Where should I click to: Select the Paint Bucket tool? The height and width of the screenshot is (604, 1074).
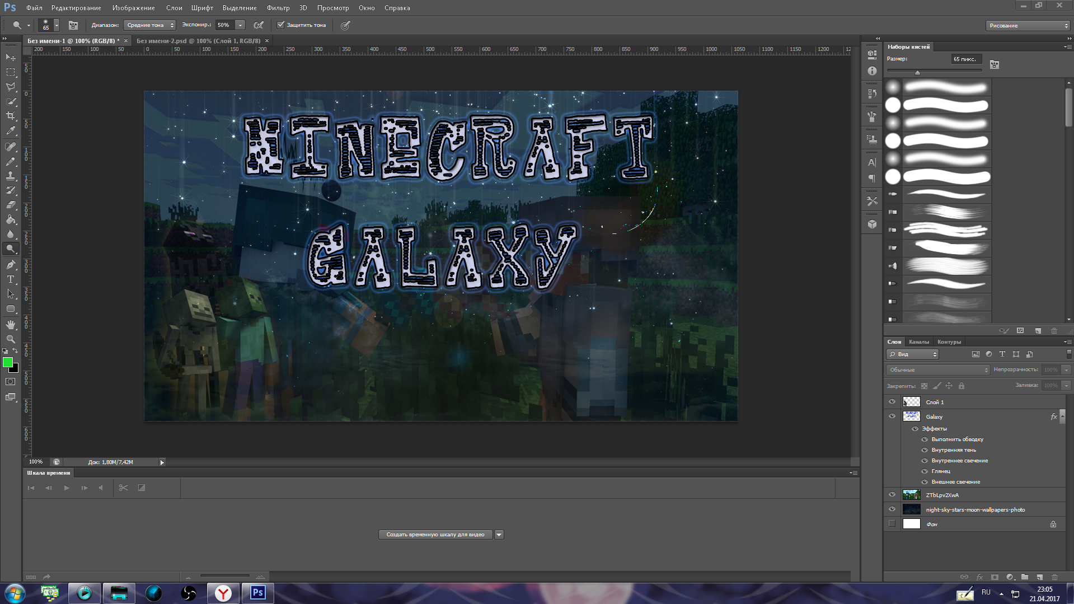[11, 219]
